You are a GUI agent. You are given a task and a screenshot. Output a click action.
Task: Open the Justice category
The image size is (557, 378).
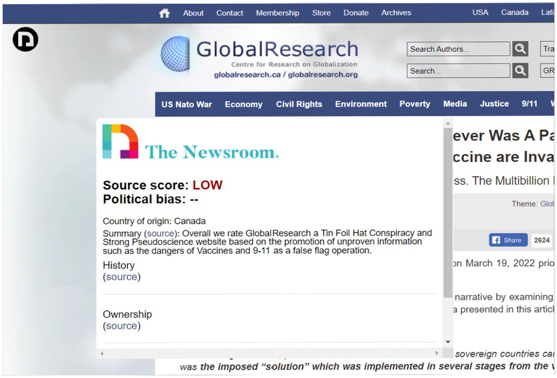click(x=494, y=104)
